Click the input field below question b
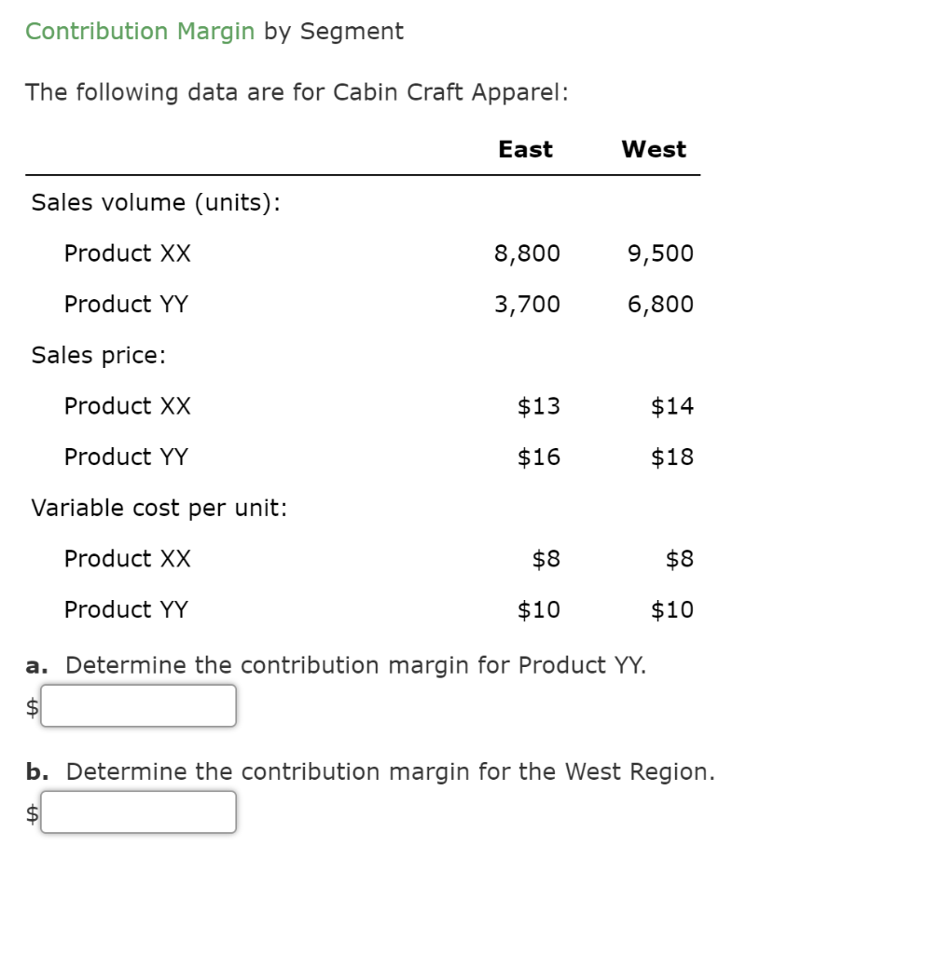This screenshot has height=954, width=926. pyautogui.click(x=138, y=812)
